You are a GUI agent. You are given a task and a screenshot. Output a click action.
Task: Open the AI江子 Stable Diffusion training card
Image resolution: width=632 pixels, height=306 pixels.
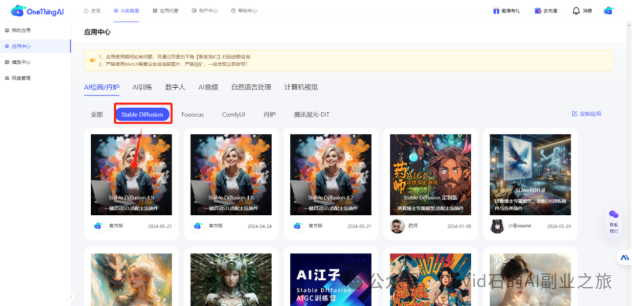pos(331,280)
